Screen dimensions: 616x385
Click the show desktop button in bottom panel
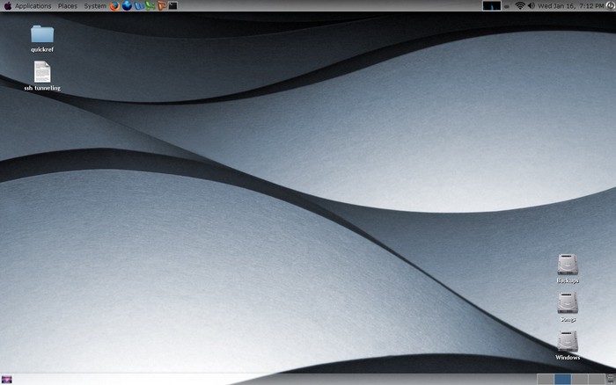(x=7, y=379)
